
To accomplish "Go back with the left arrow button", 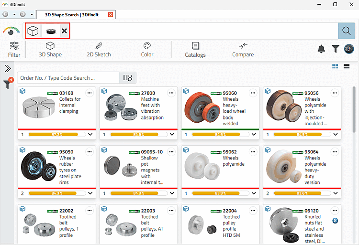I will [x=5, y=14].
